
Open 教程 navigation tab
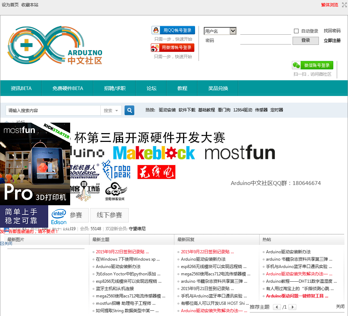(182, 88)
